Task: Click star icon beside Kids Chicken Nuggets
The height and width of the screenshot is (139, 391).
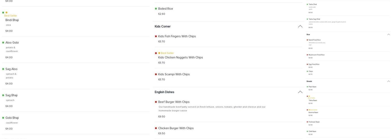Action: pyautogui.click(x=159, y=53)
